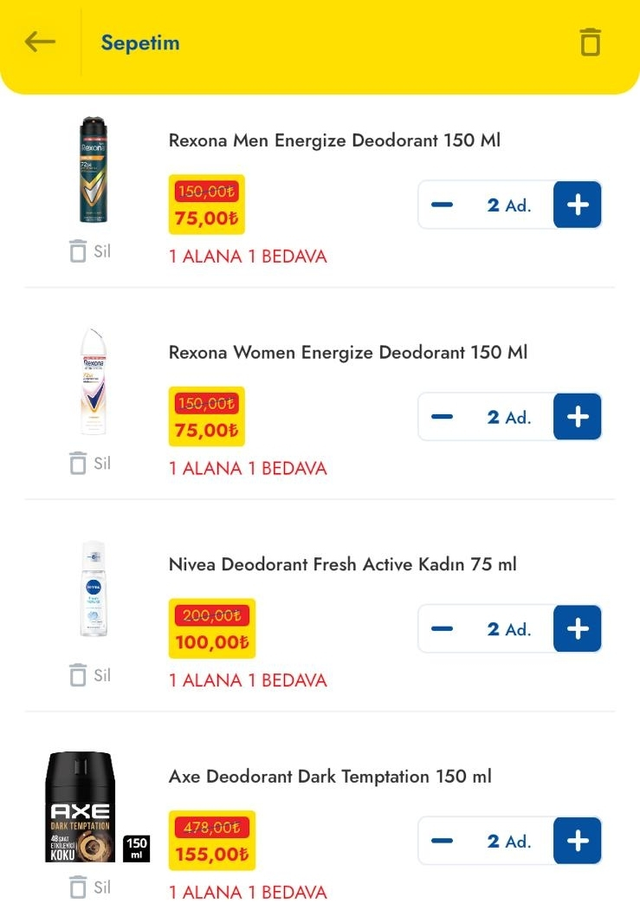Go back using the arrow icon
This screenshot has width=640, height=917.
point(41,42)
